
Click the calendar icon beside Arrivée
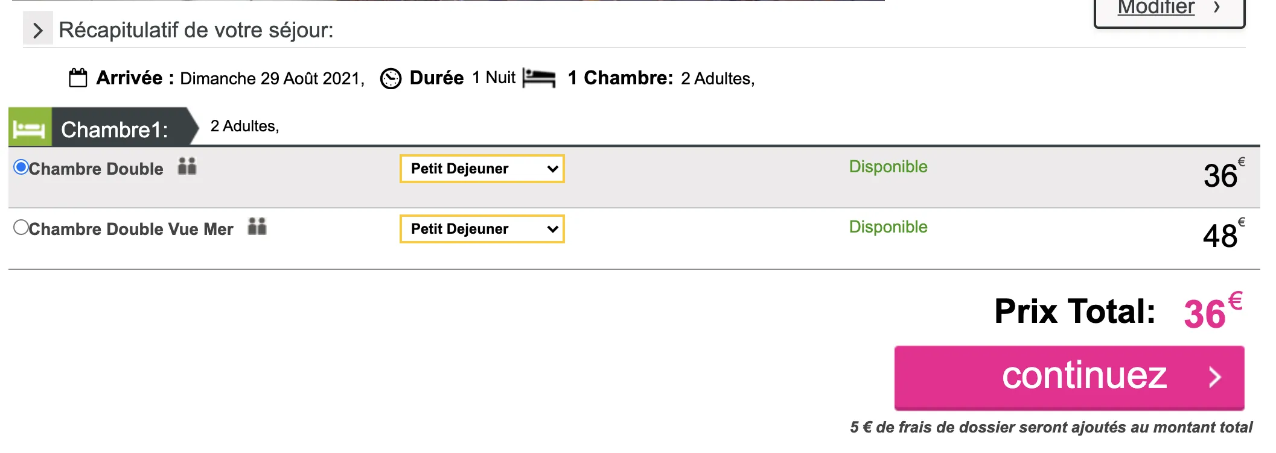(78, 78)
